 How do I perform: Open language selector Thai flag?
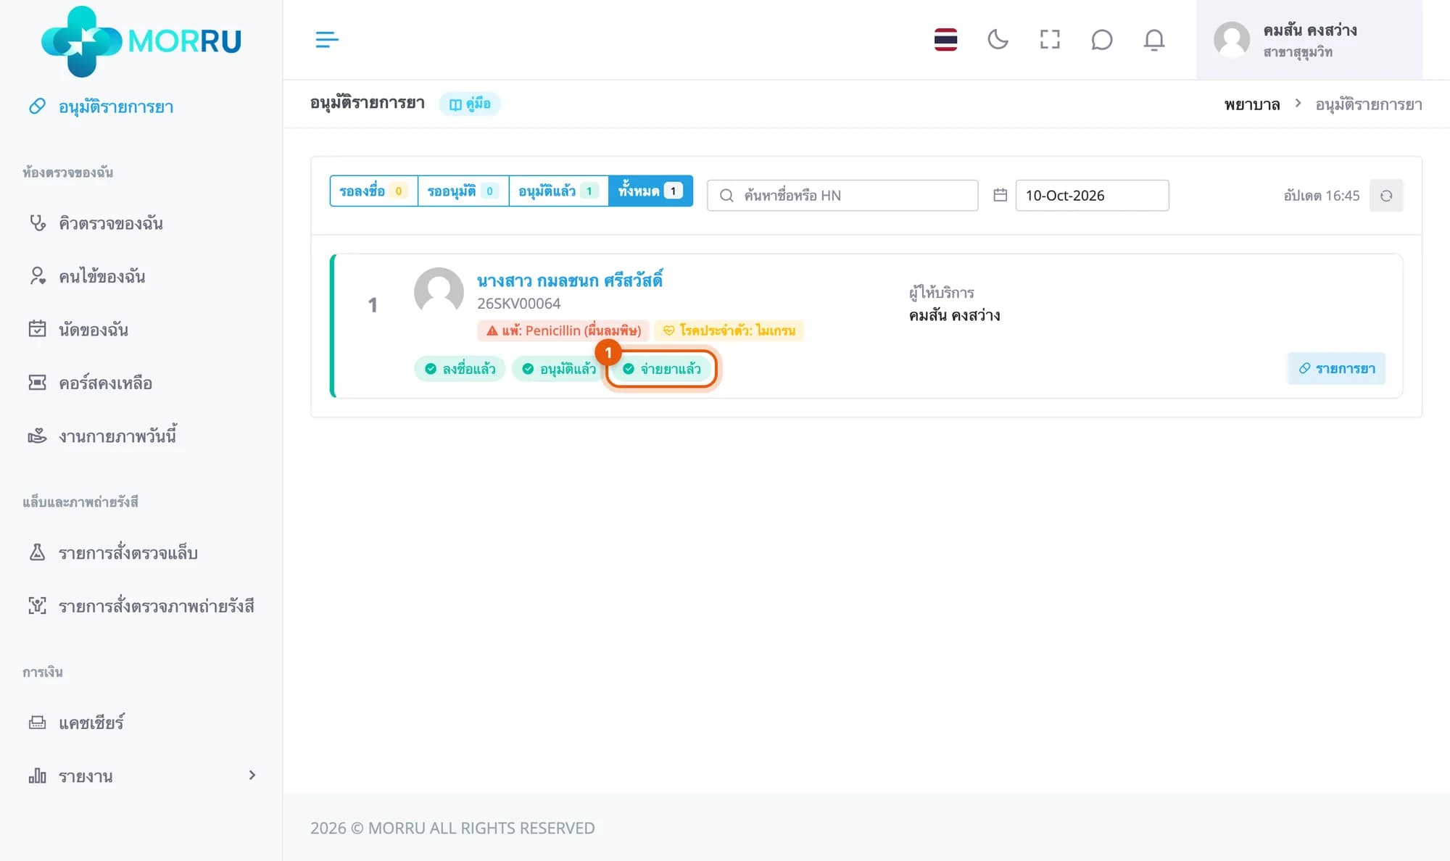[x=945, y=39]
